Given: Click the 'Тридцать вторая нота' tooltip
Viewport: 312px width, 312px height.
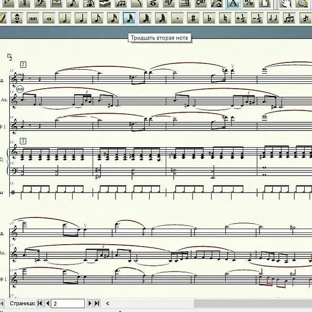Looking at the screenshot, I should click(159, 38).
